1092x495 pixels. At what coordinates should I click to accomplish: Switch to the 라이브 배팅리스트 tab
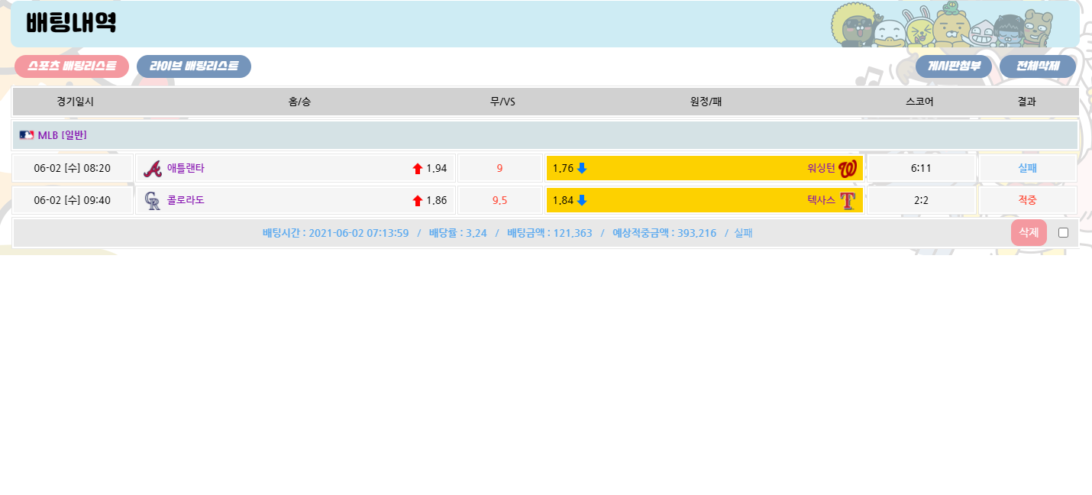click(194, 66)
